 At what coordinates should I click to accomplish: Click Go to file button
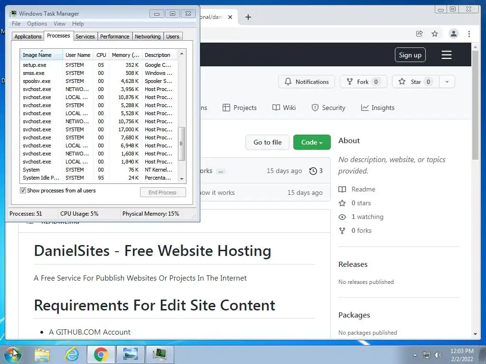tap(268, 142)
